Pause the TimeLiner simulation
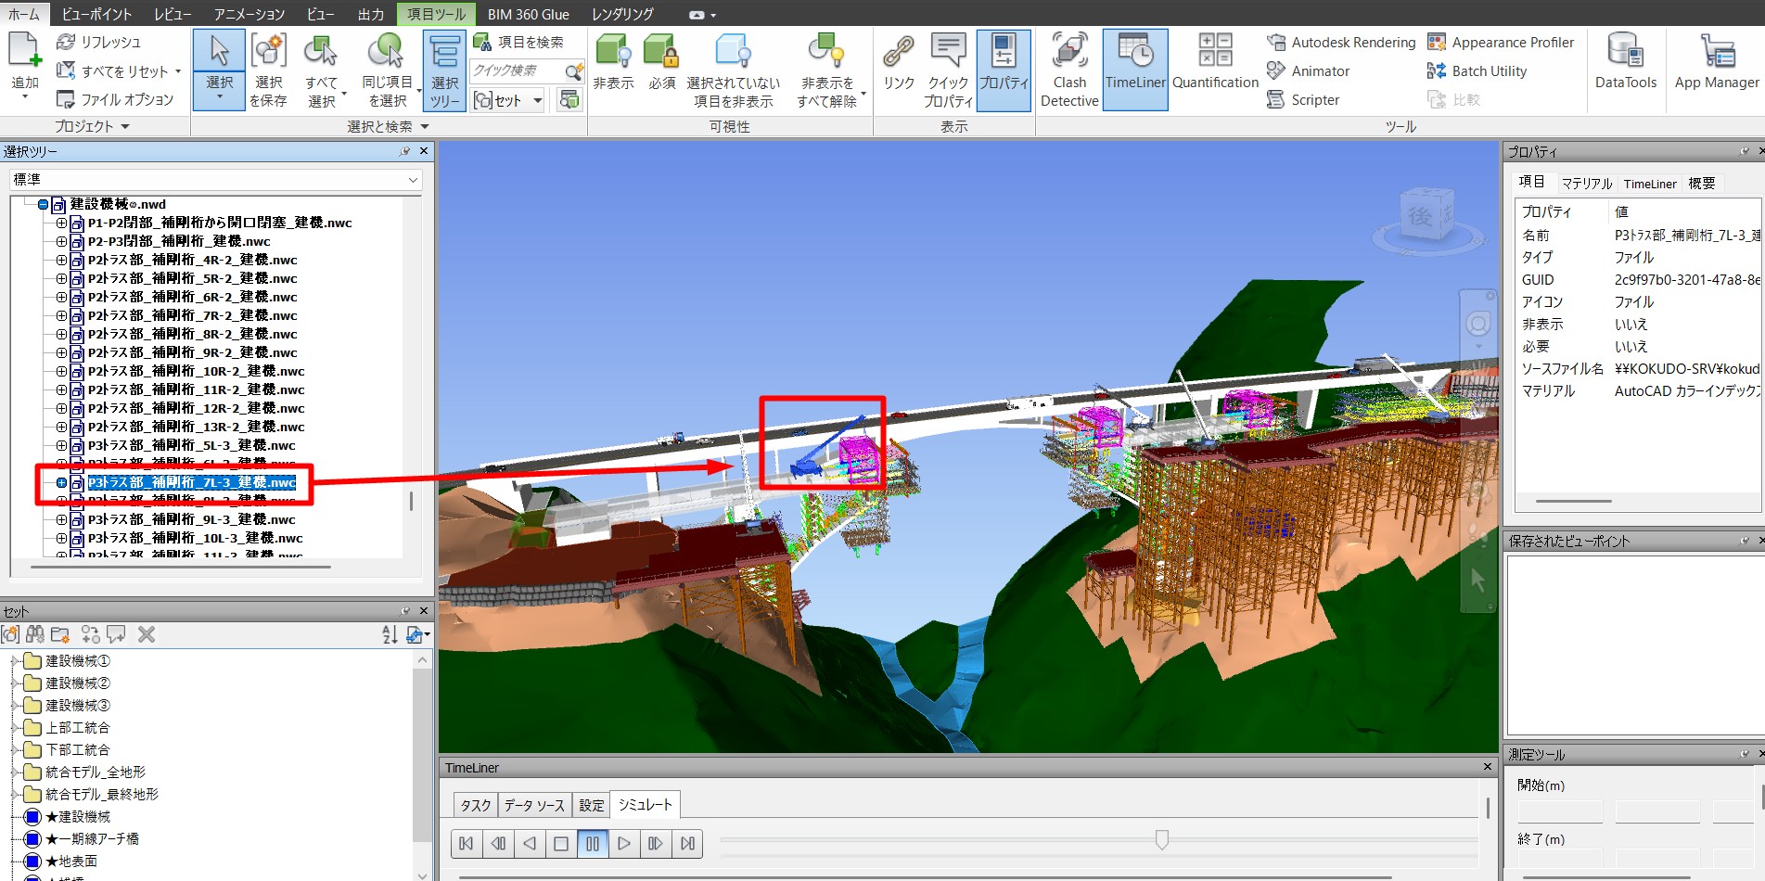1765x881 pixels. point(593,844)
